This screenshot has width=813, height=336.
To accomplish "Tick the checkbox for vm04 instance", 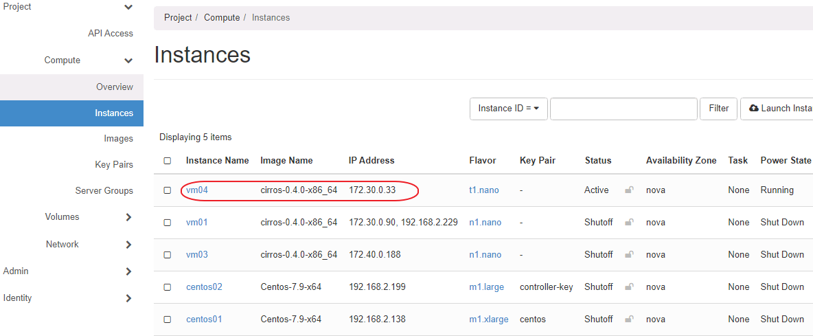I will point(168,190).
